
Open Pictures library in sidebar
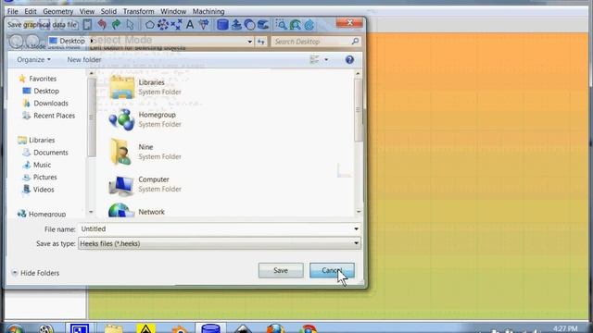(x=45, y=177)
